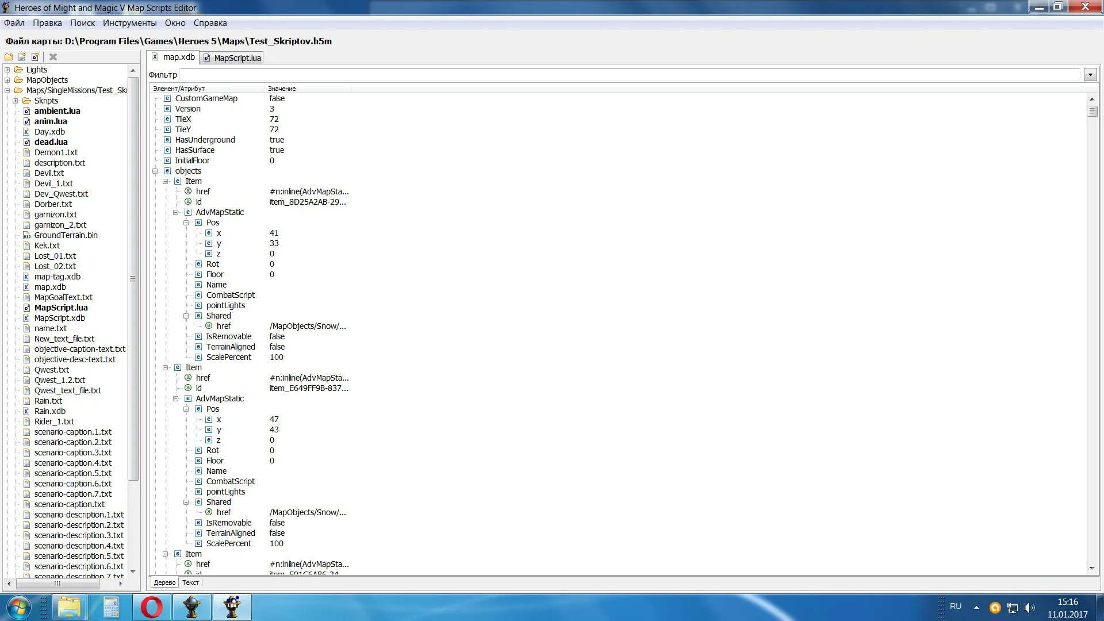
Task: Click the volume icon in system tray
Action: click(1030, 608)
